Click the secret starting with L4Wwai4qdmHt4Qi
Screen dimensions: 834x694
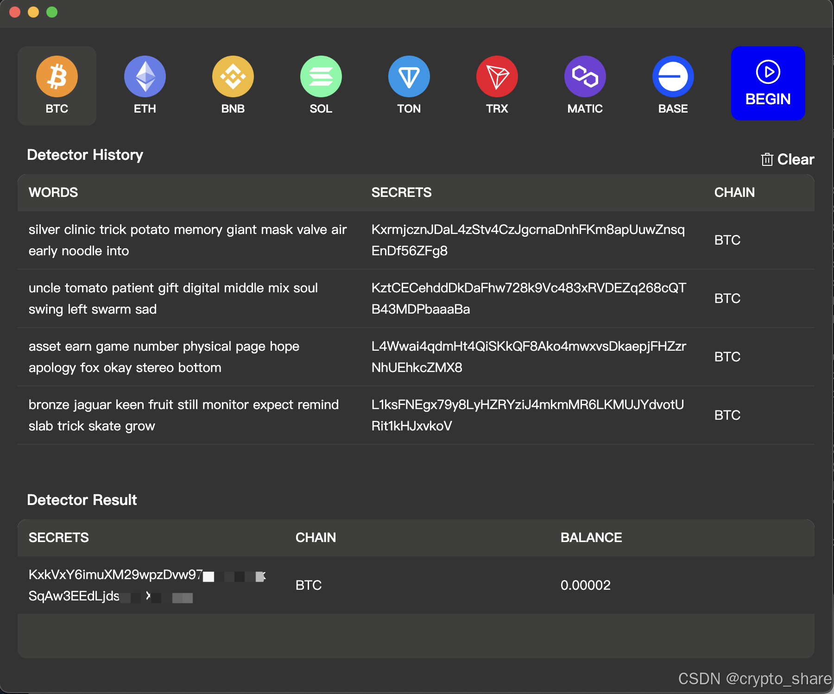[529, 357]
